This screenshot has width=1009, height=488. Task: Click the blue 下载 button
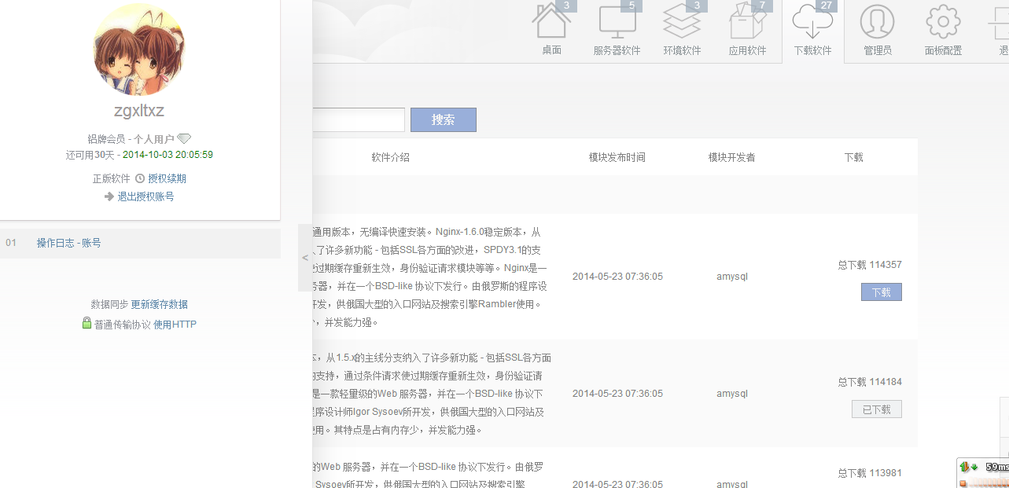(881, 292)
